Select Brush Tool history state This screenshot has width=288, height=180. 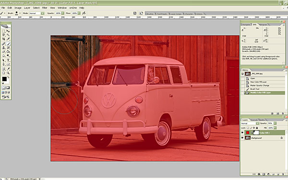pos(255,89)
